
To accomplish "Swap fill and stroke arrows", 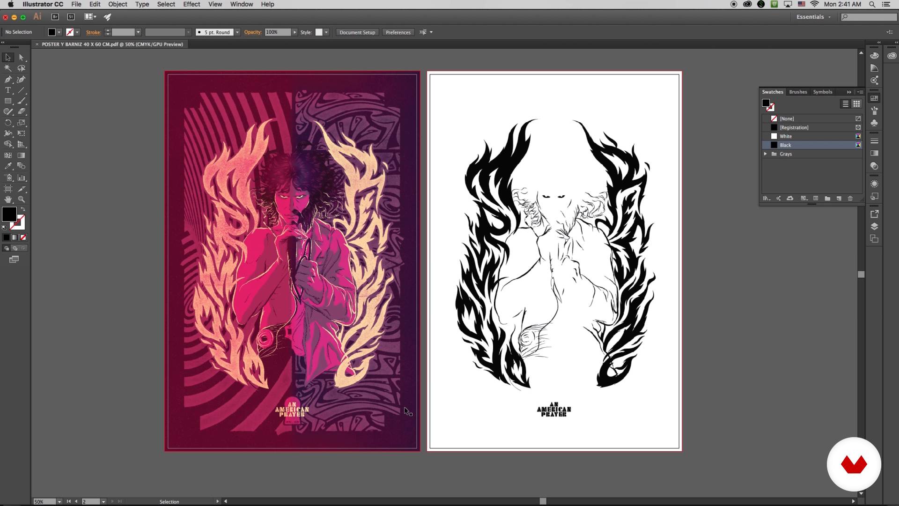I will (23, 209).
